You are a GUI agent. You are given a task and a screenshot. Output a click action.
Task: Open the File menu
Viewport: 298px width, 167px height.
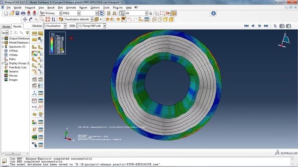pos(8,7)
